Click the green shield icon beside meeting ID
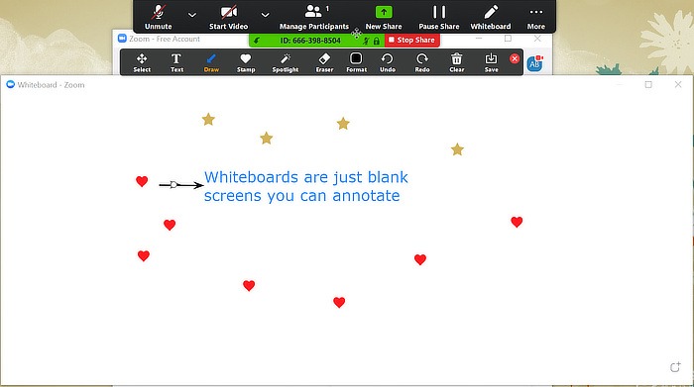The image size is (694, 387). point(256,41)
